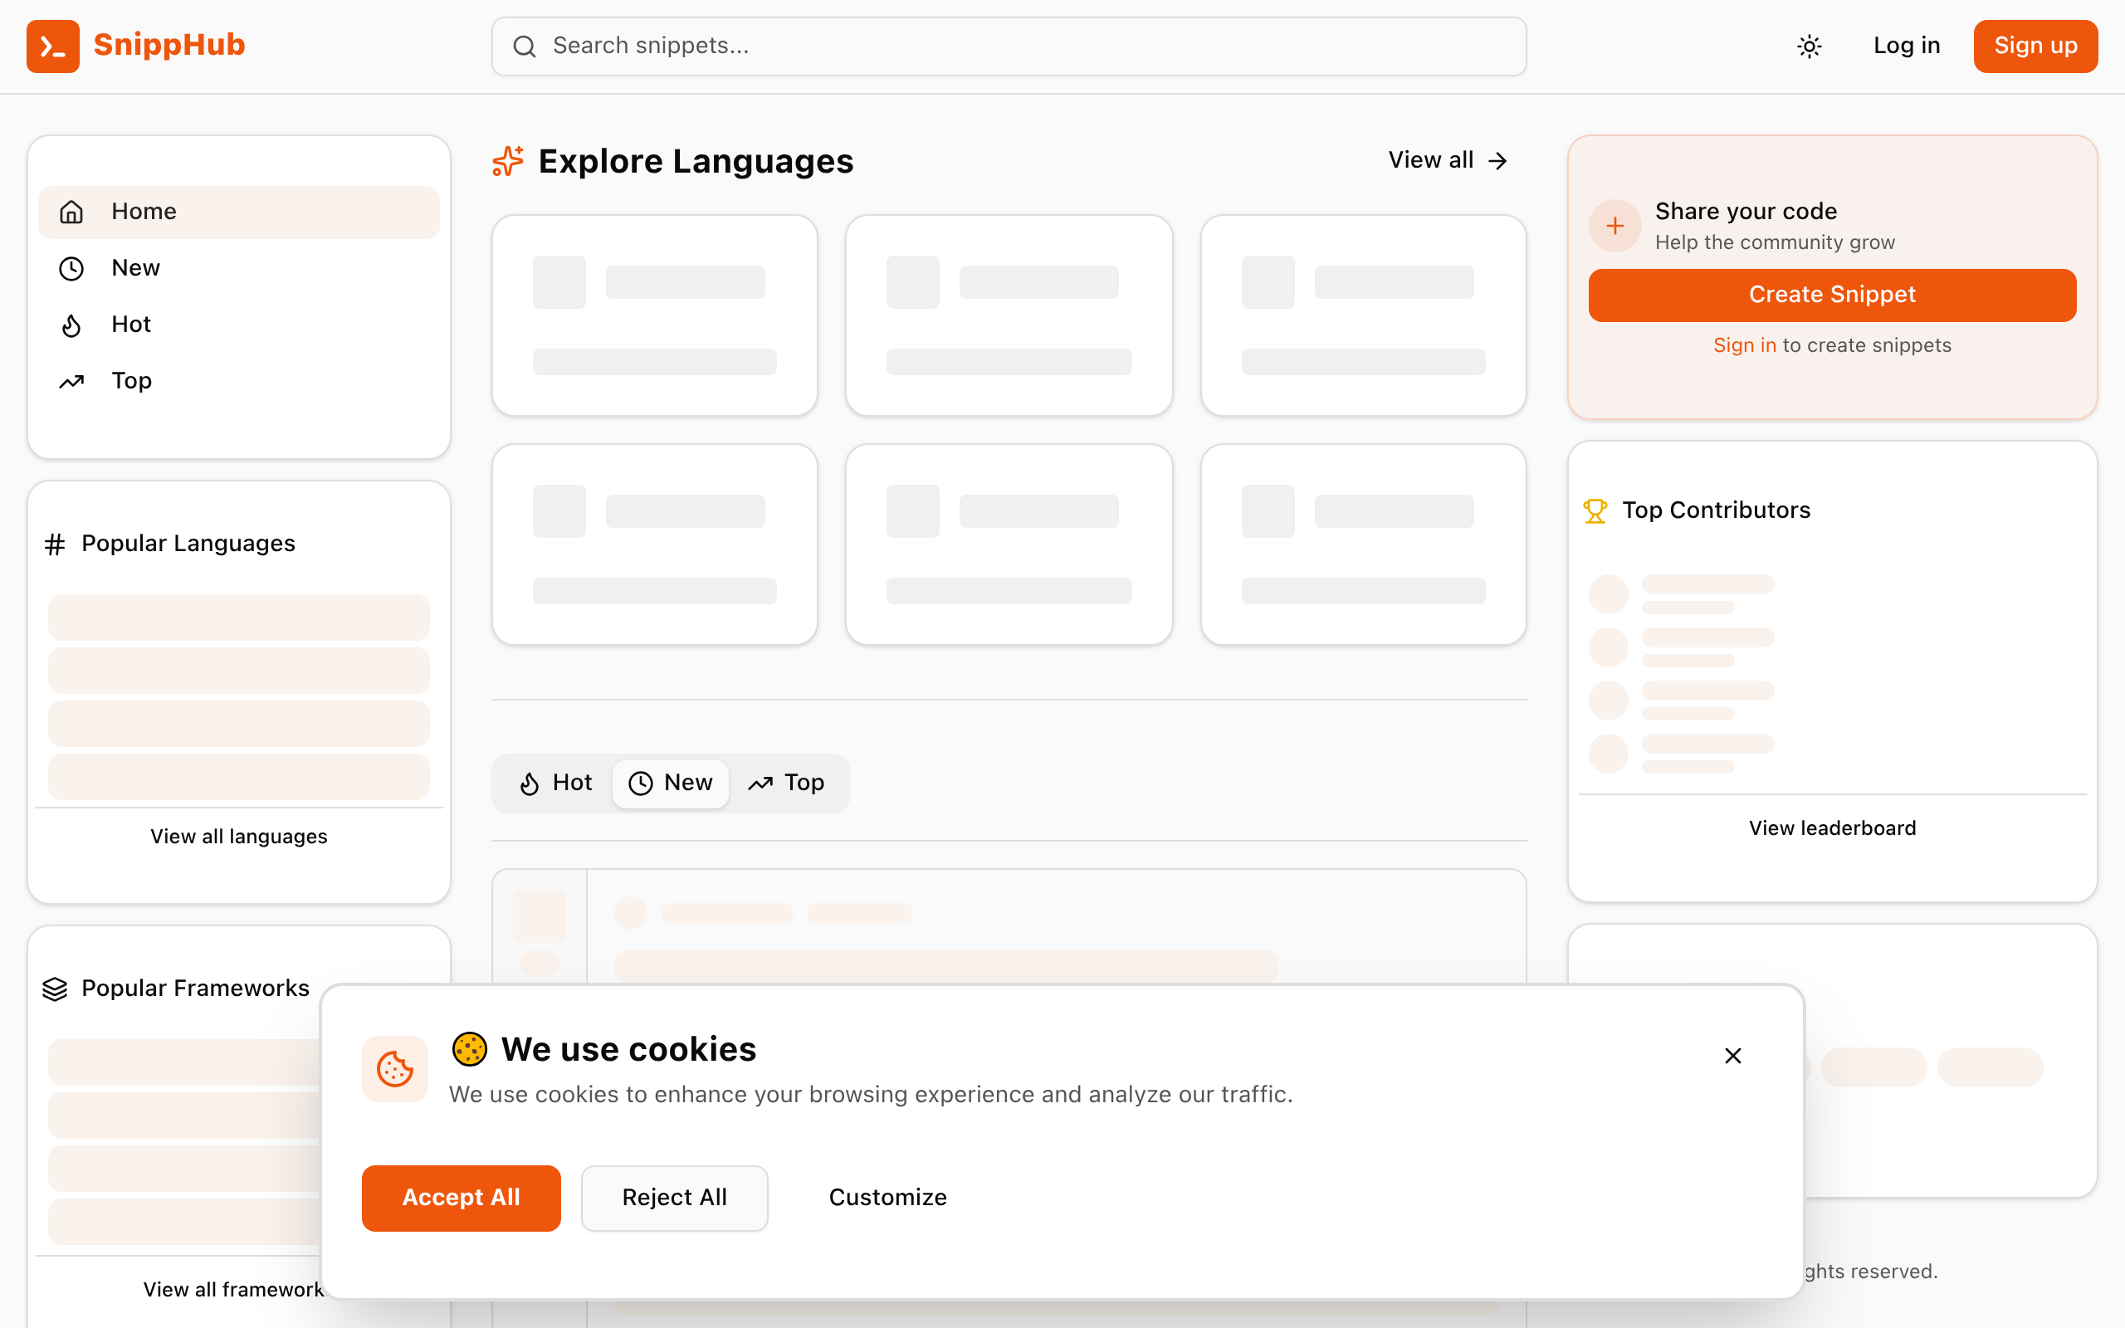The width and height of the screenshot is (2125, 1328).
Task: Click the trophy icon by Top Contributors
Action: coord(1595,510)
